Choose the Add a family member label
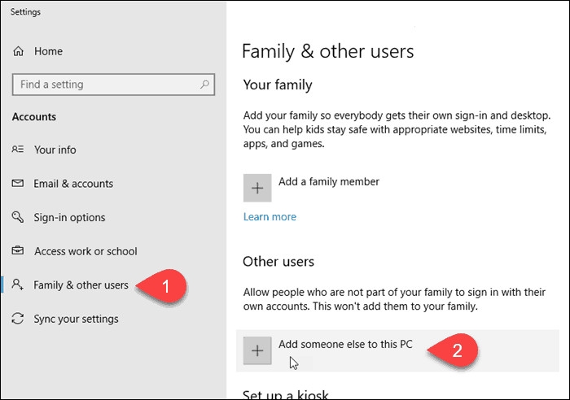Screen dimensions: 570x400 pos(328,181)
